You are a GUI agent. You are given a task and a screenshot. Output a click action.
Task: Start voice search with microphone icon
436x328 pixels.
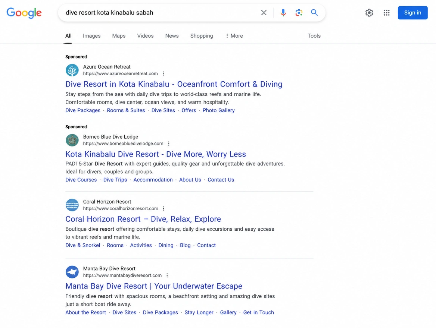click(283, 13)
